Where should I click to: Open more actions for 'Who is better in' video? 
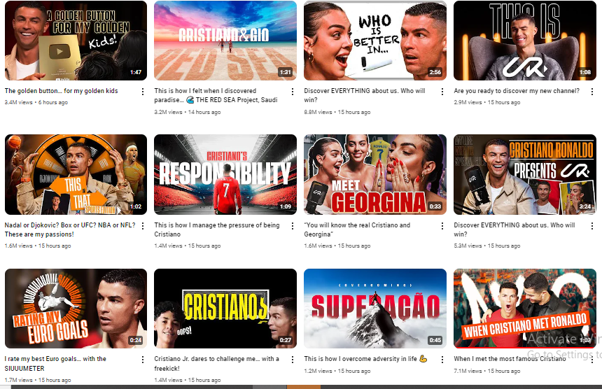coord(442,92)
